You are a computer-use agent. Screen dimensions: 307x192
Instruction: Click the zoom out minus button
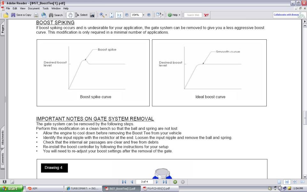[x=127, y=15]
